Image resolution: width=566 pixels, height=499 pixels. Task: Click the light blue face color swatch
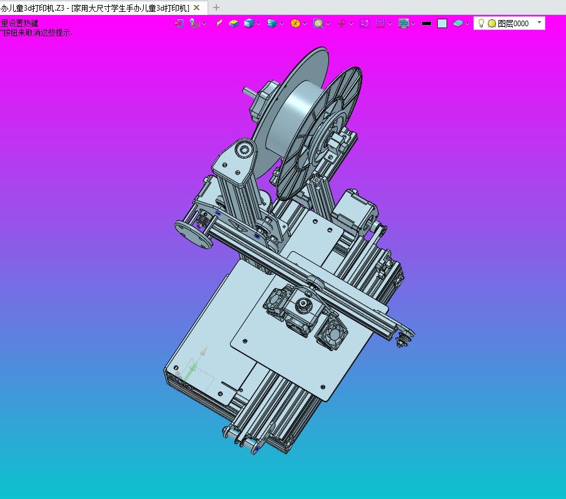pyautogui.click(x=442, y=24)
